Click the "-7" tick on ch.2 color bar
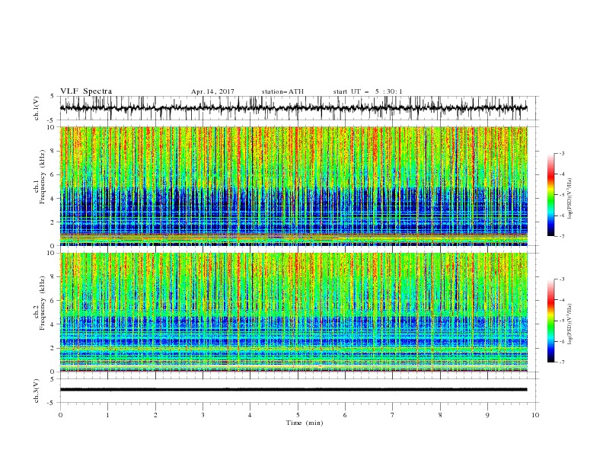This screenshot has height=466, width=603. (562, 362)
